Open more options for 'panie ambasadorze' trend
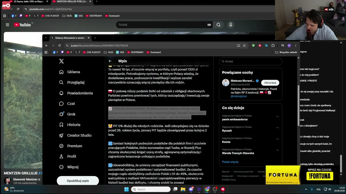Screen dimensions: 346x194 click(277, 116)
